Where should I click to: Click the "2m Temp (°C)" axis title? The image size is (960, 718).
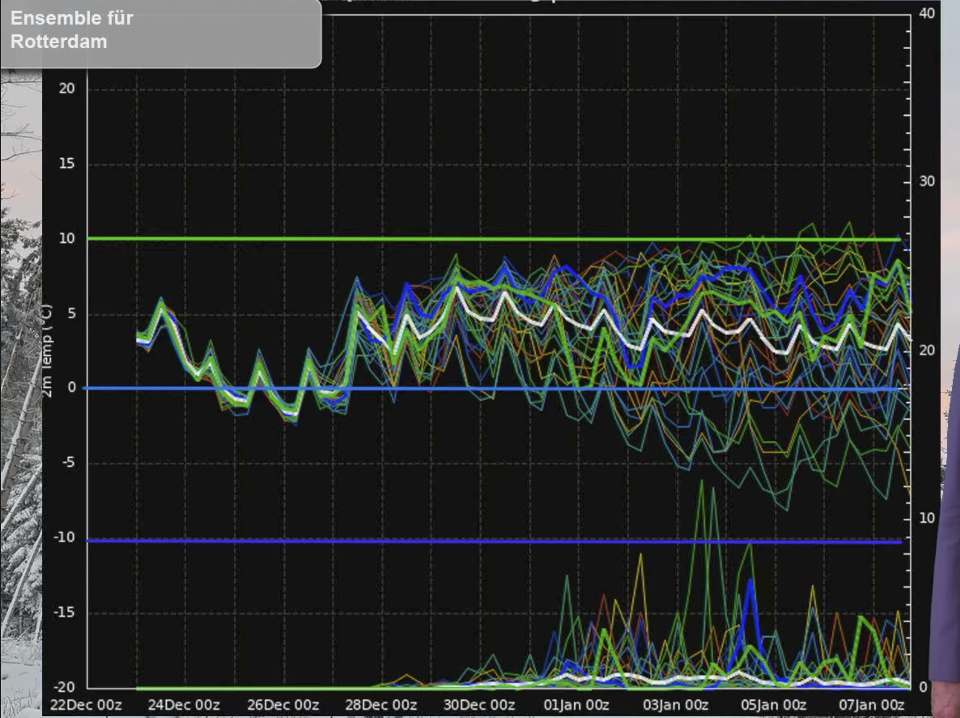47,351
